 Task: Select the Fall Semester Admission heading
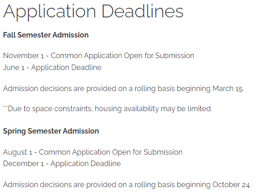click(x=46, y=35)
